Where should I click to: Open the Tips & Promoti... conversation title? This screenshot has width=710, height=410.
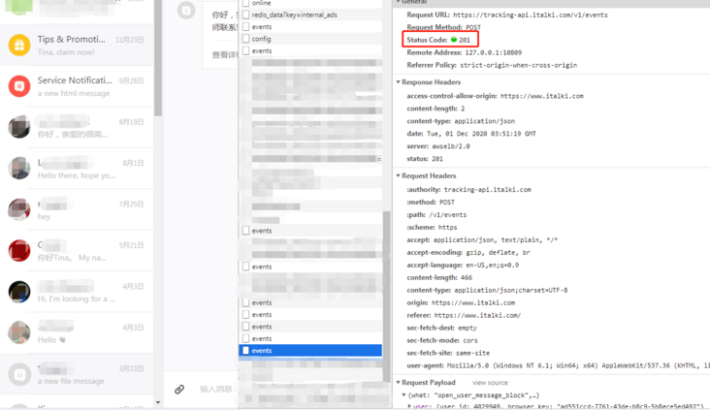71,40
